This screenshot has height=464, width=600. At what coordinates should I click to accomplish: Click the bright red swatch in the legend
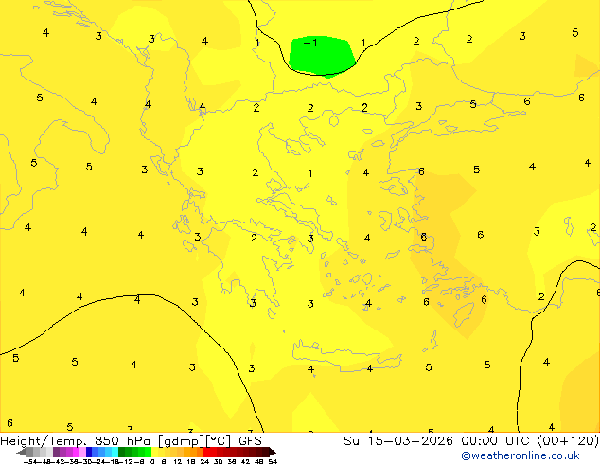206,452
